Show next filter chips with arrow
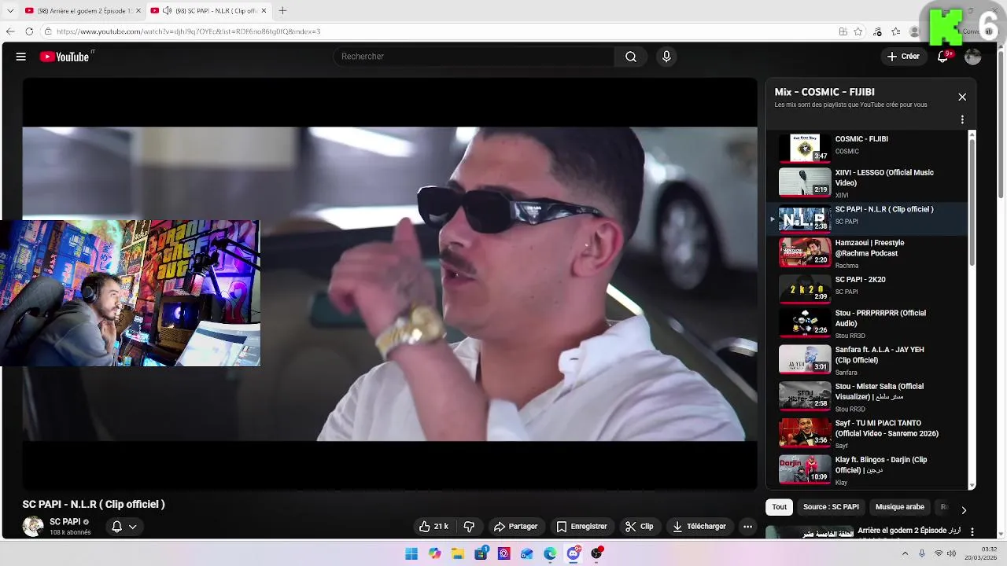1007x566 pixels. 964,510
